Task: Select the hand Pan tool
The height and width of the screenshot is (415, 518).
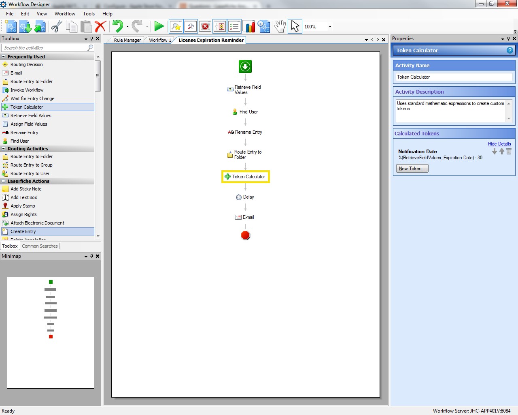Action: [x=280, y=27]
